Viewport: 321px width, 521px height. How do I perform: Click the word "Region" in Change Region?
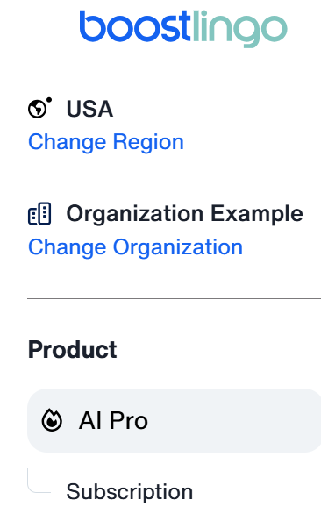[x=148, y=142]
